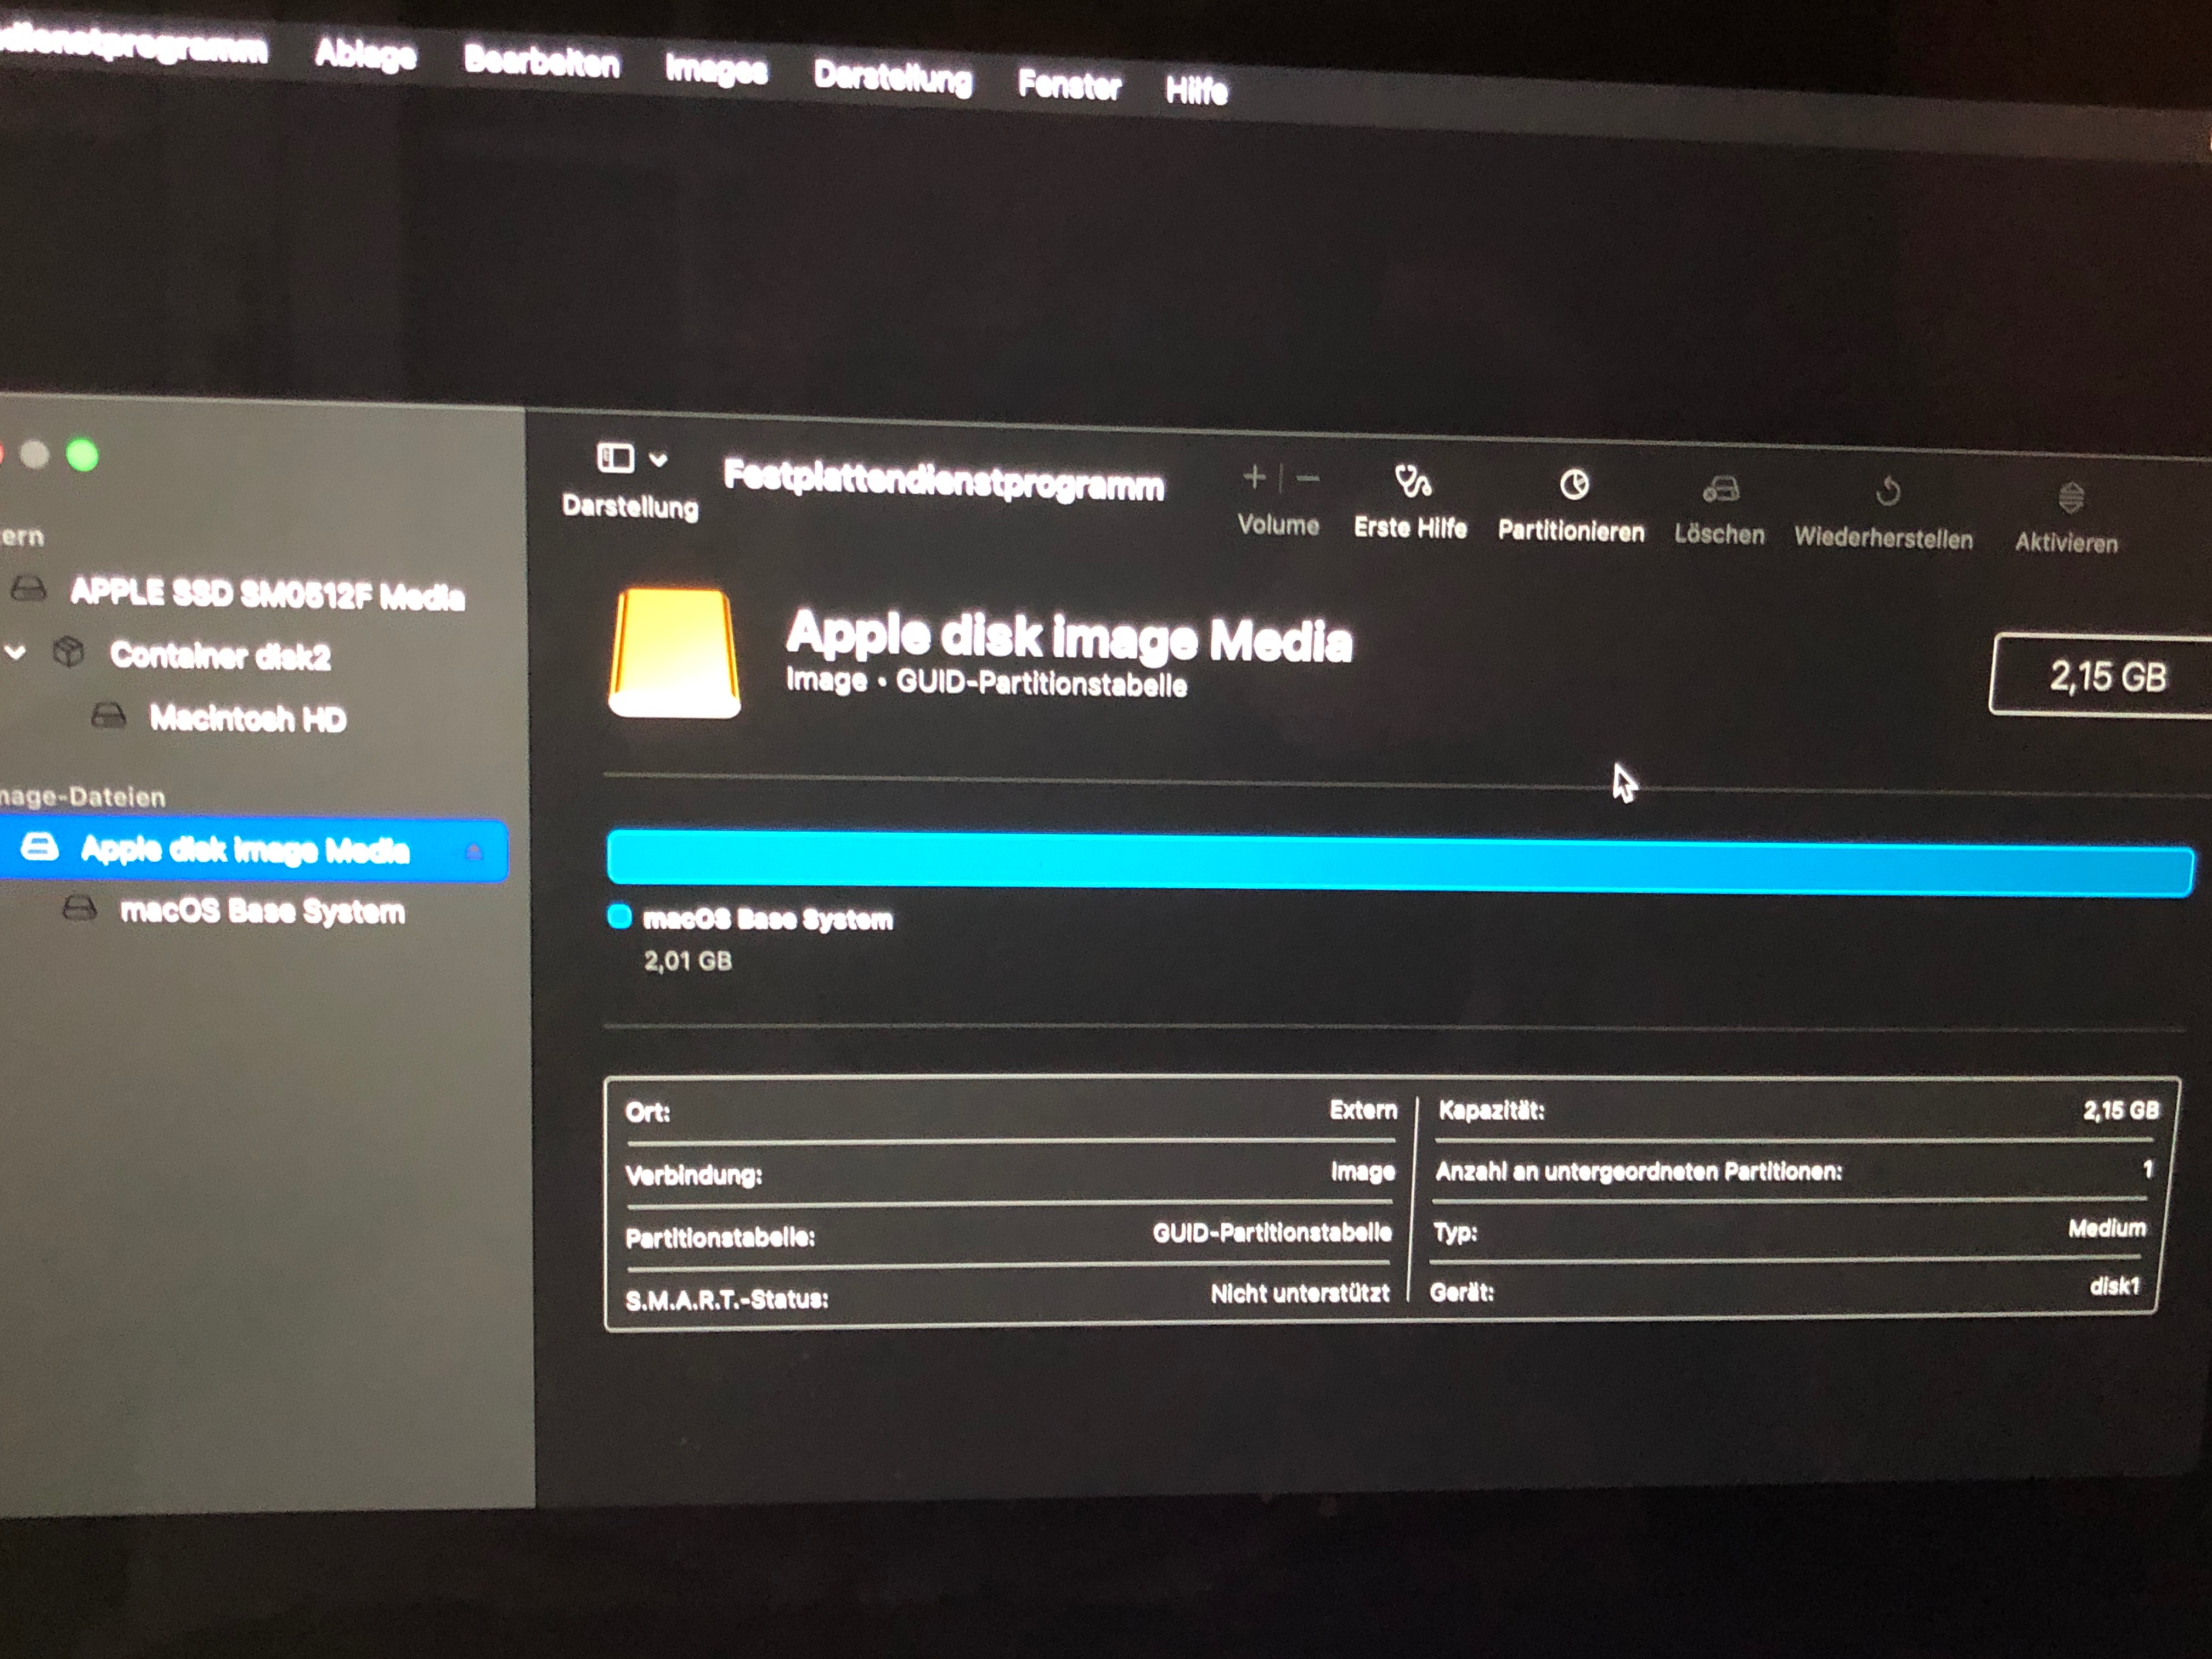The height and width of the screenshot is (1659, 2212).
Task: Open the Ablage menu
Action: click(x=365, y=54)
